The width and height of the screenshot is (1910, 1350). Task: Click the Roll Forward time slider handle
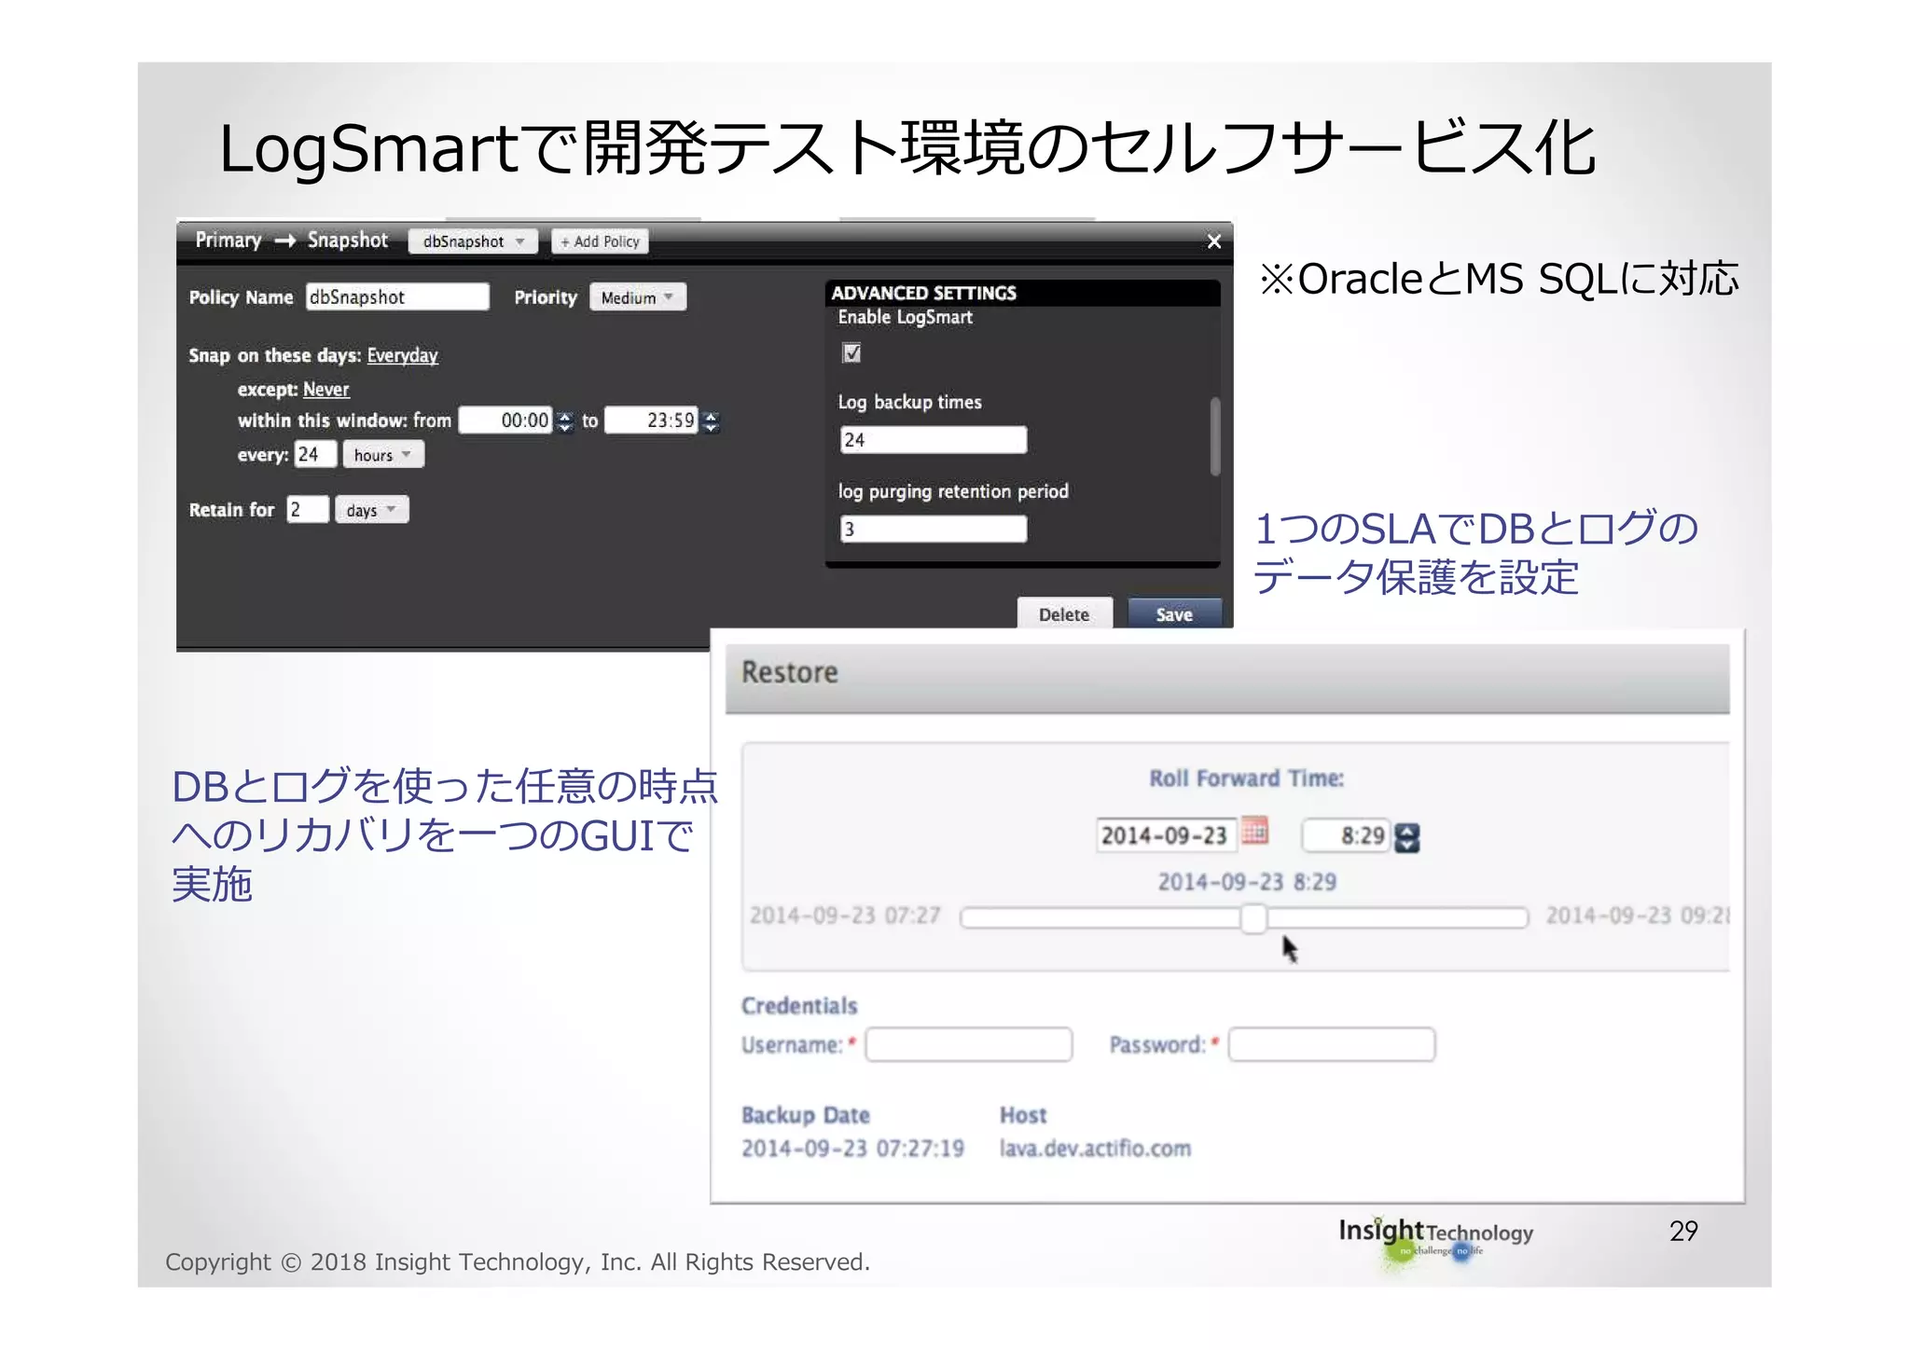[1254, 918]
